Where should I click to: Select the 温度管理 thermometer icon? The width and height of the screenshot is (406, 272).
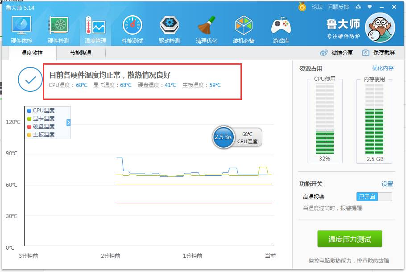95,29
